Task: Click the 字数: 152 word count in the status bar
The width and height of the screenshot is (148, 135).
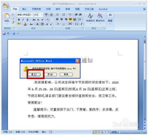Action: click(x=20, y=132)
